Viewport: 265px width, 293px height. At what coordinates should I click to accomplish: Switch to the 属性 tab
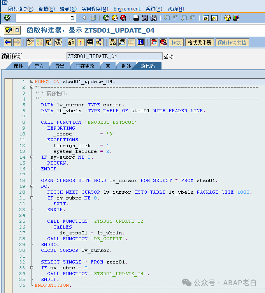click(18, 66)
